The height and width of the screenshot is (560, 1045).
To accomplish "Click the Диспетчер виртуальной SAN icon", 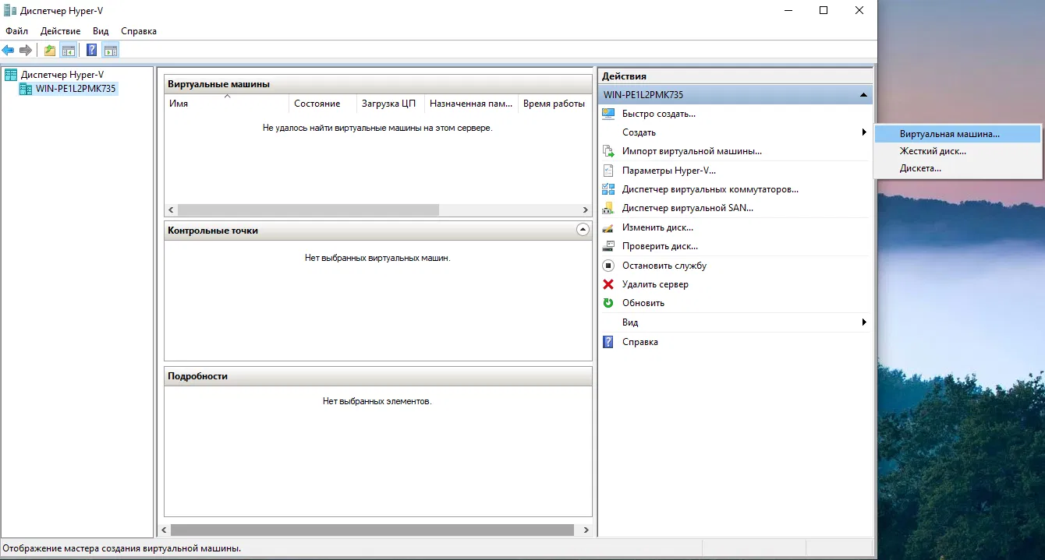I will 608,208.
